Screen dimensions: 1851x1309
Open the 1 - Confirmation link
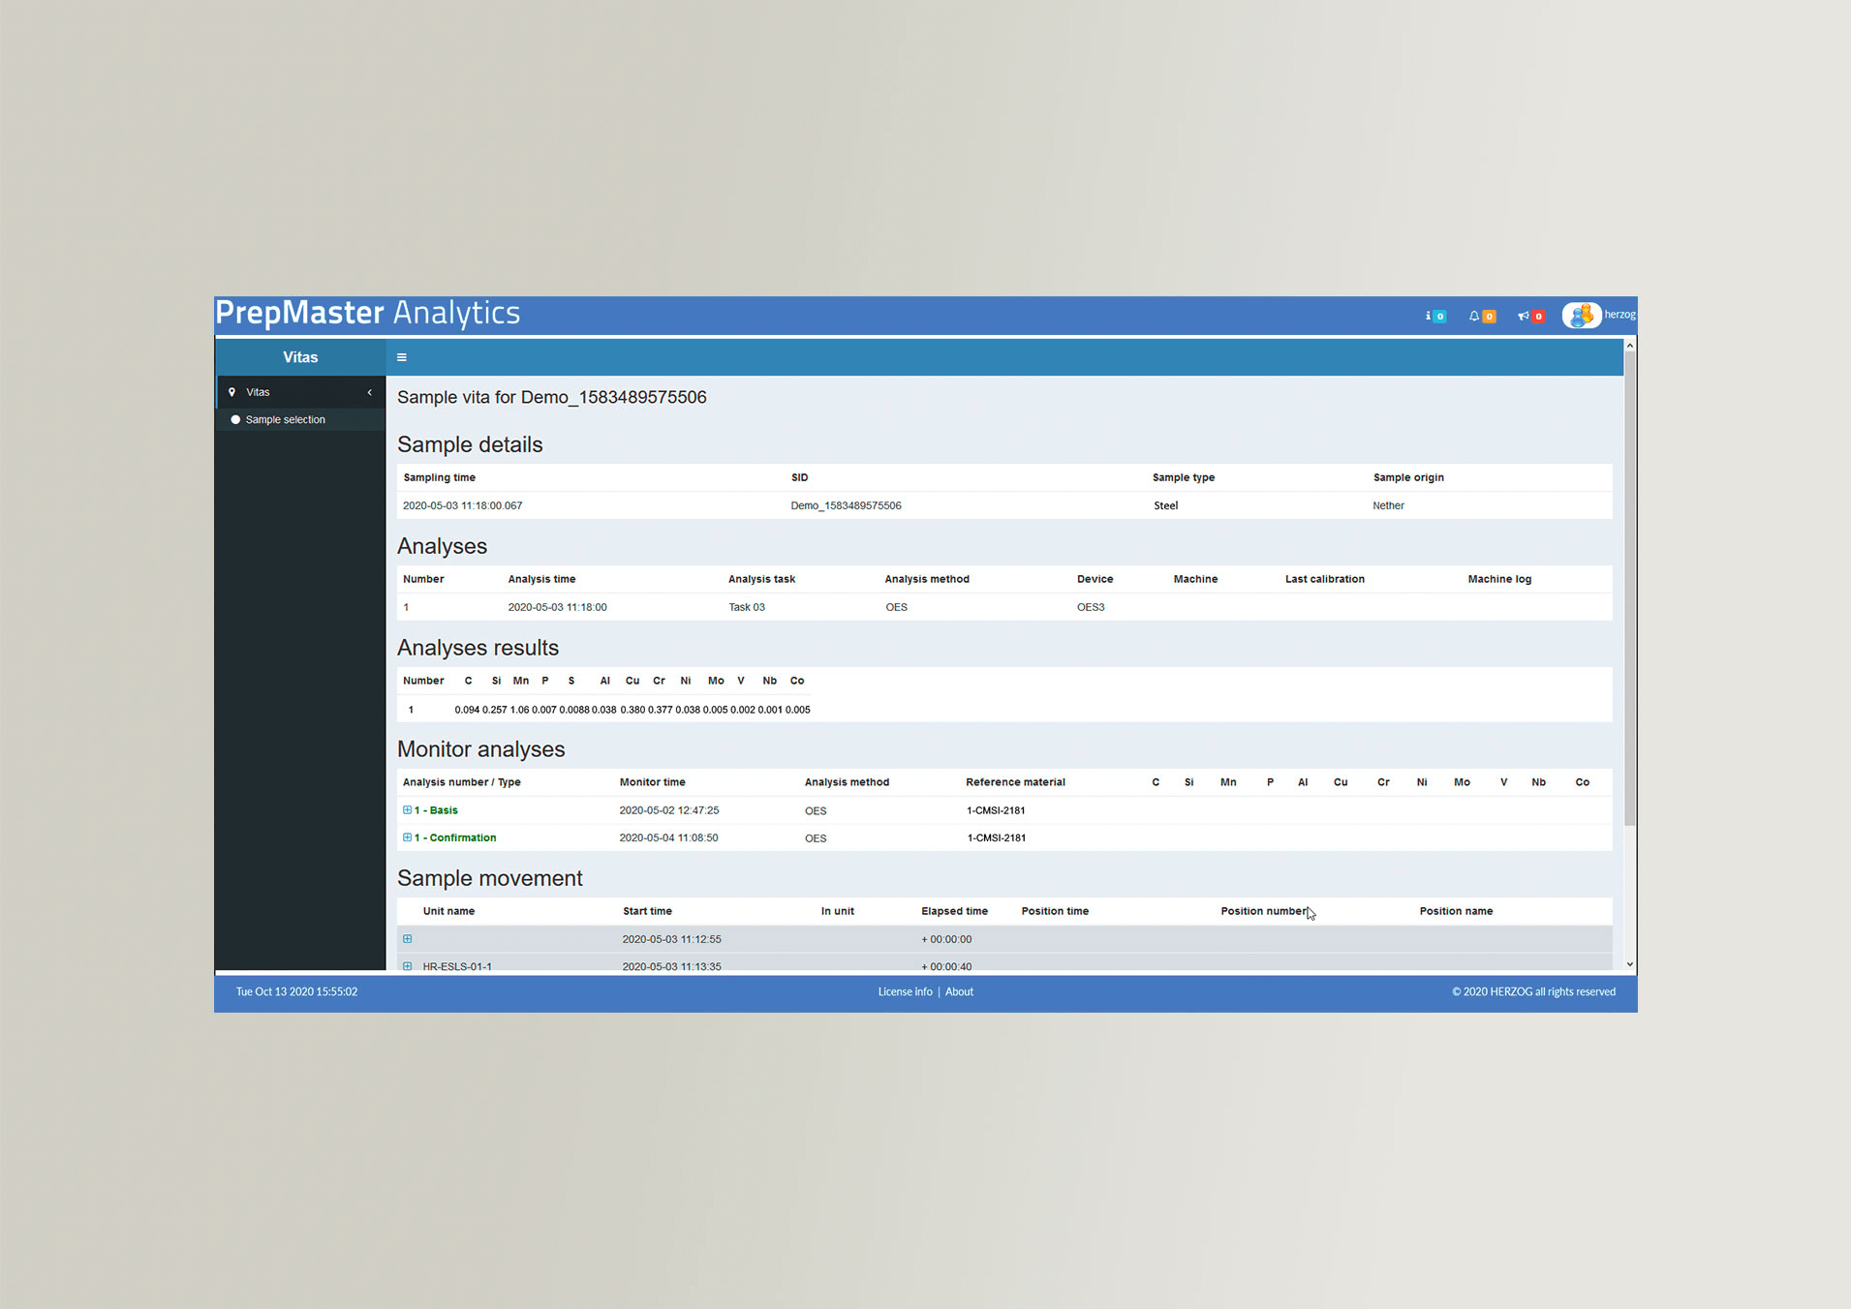455,837
